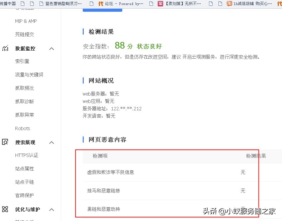
Task: Click the red 聚 favicon on the 聚划算 tab
Action: 160,4
